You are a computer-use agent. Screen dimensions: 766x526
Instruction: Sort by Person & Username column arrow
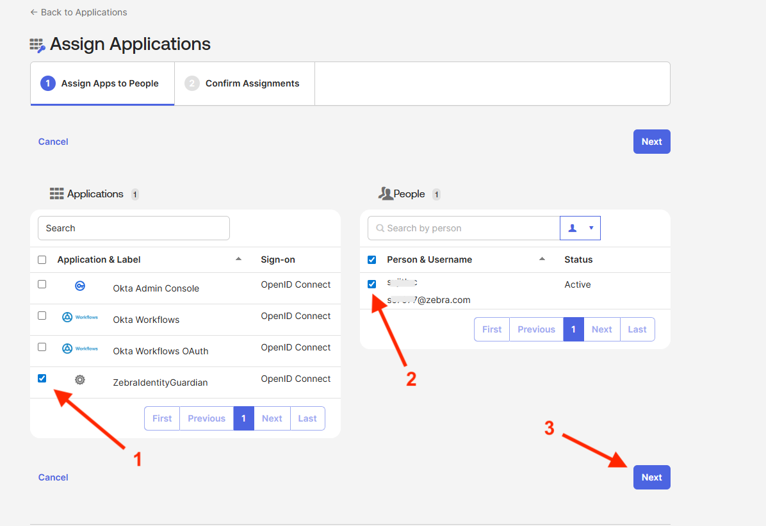(542, 259)
